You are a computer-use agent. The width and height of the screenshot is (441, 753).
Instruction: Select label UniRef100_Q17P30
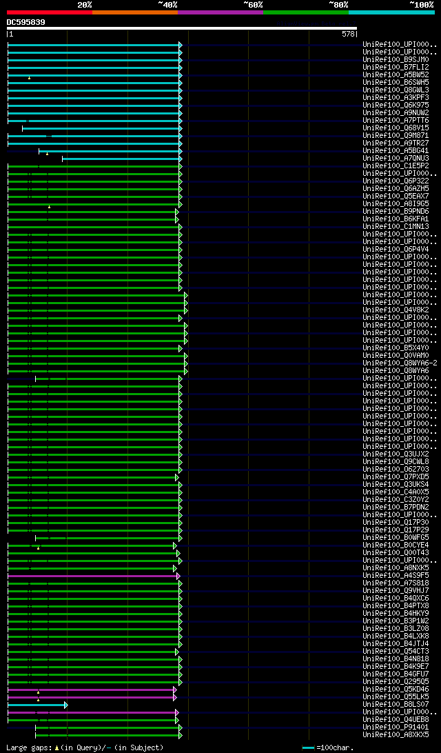click(396, 523)
